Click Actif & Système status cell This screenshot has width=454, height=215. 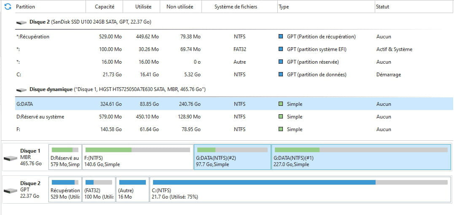coord(395,49)
